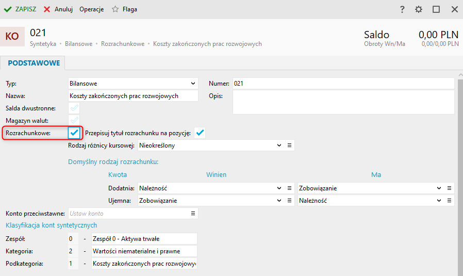Viewport: 463px width, 276px height.
Task: Expand the Typ Bilansowe dropdown
Action: 193,83
